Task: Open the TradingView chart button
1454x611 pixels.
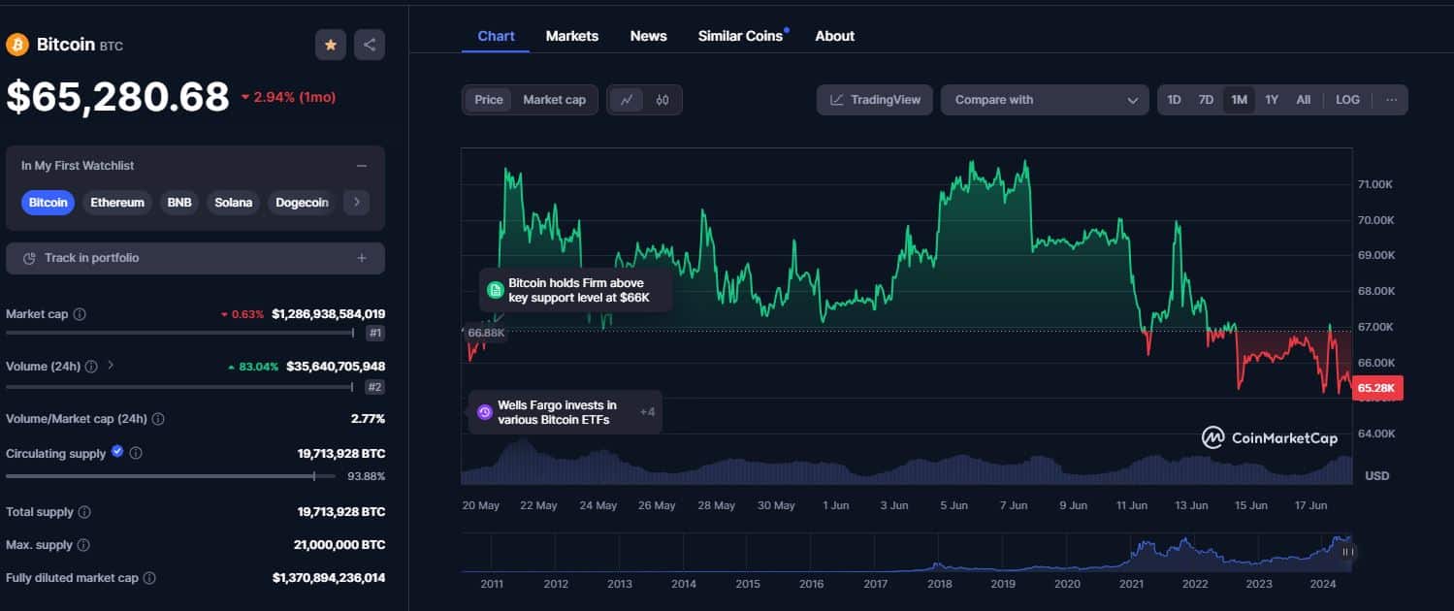Action: [875, 100]
